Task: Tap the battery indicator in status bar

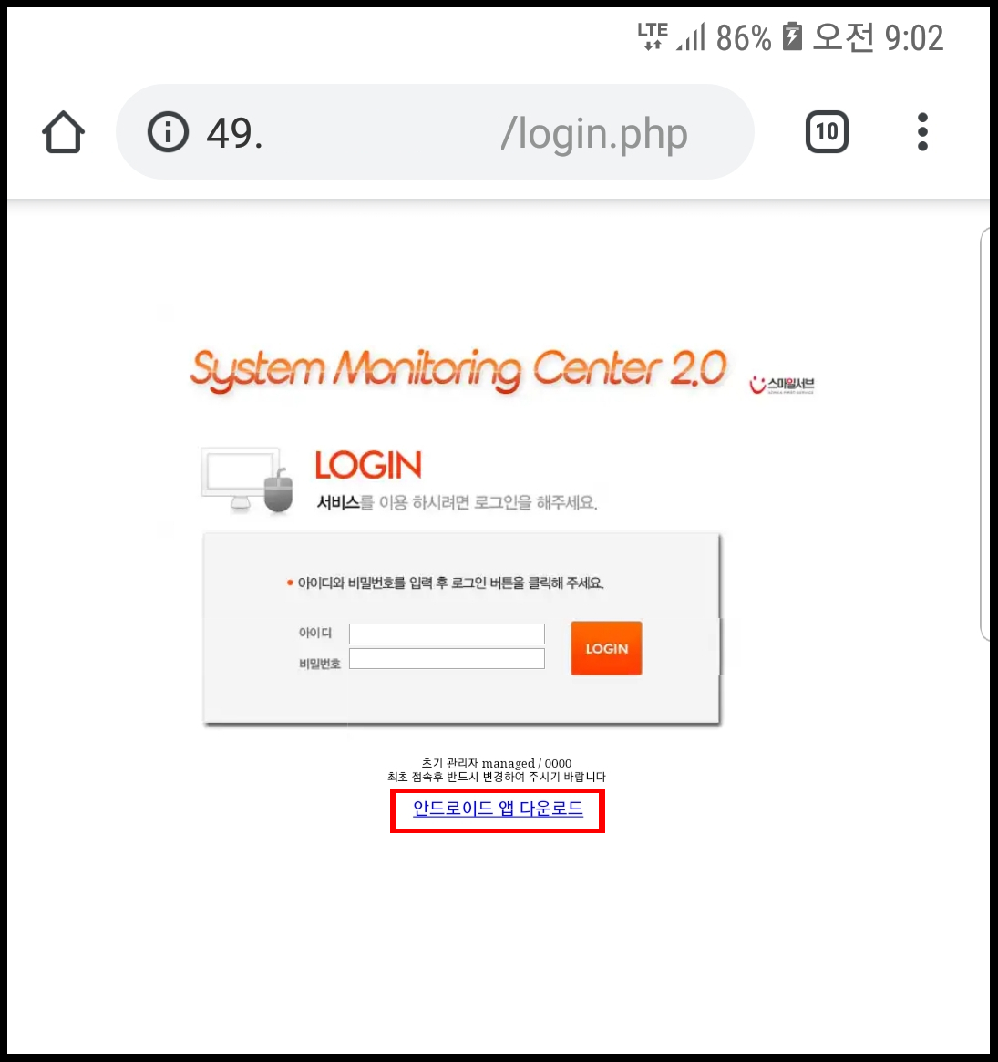Action: pyautogui.click(x=791, y=36)
